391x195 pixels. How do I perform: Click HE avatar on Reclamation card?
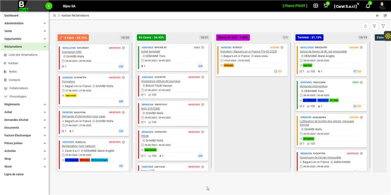(121, 166)
